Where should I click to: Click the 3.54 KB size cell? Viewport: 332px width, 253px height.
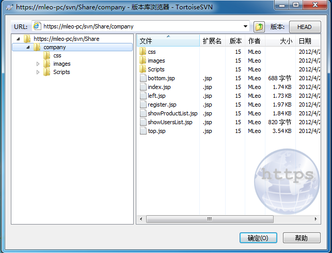point(282,131)
